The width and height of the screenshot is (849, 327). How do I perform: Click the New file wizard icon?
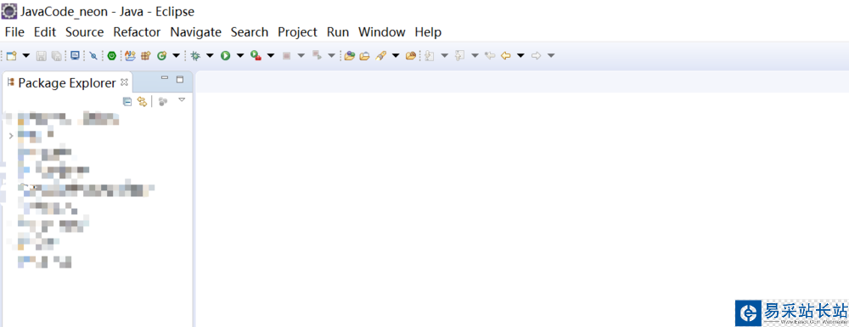click(11, 55)
